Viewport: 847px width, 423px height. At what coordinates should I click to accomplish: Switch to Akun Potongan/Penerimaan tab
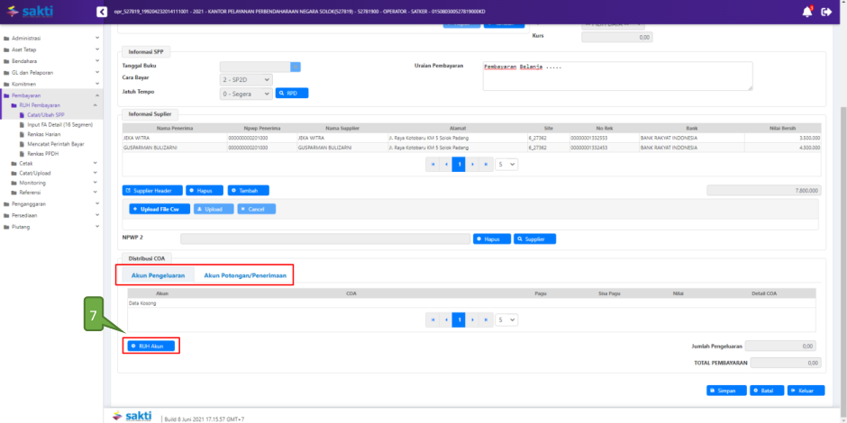[x=245, y=275]
